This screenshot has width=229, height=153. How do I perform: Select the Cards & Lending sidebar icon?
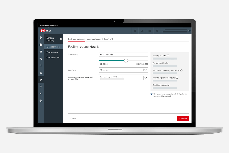point(41,80)
